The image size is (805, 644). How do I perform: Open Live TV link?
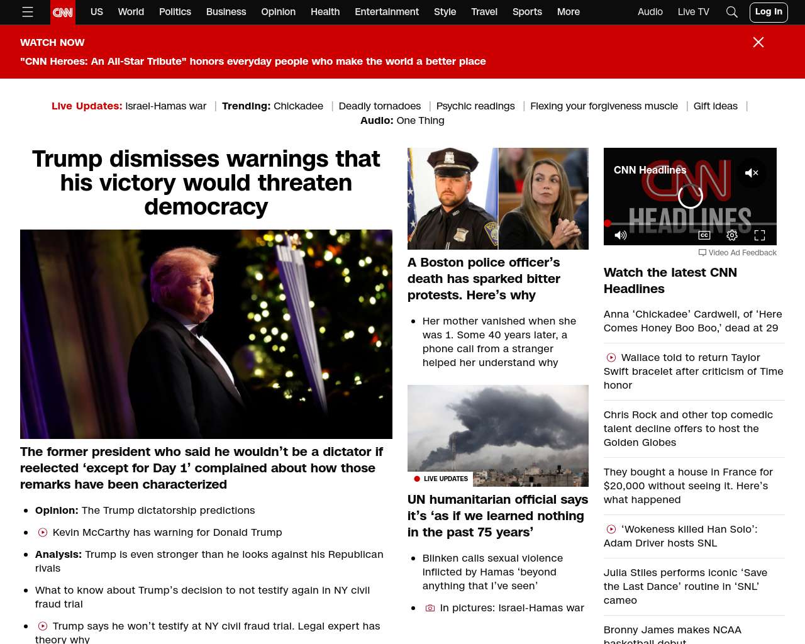[693, 12]
